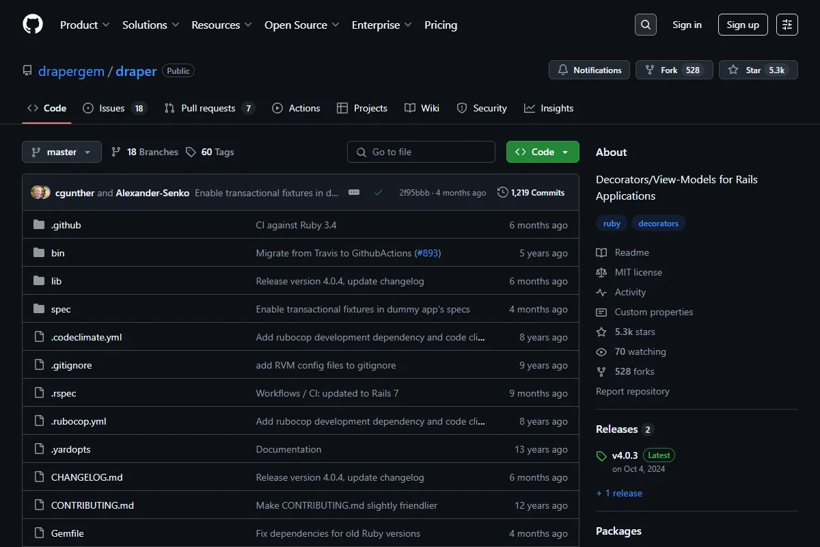Click the GitHub logo icon

[33, 25]
